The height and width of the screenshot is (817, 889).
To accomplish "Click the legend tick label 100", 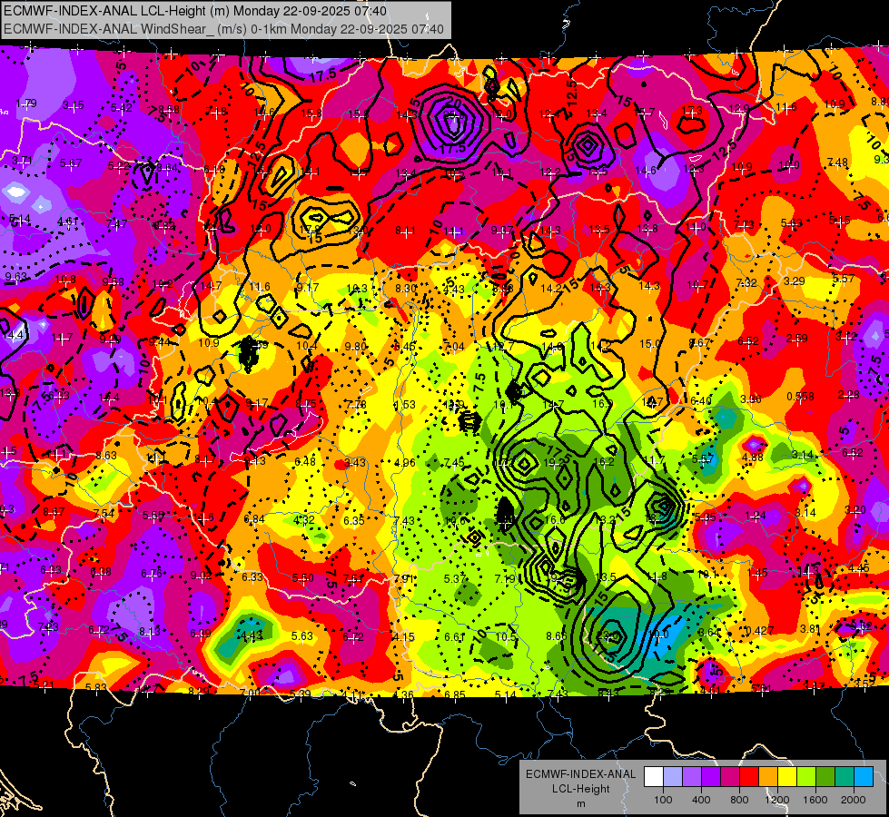I will (663, 800).
